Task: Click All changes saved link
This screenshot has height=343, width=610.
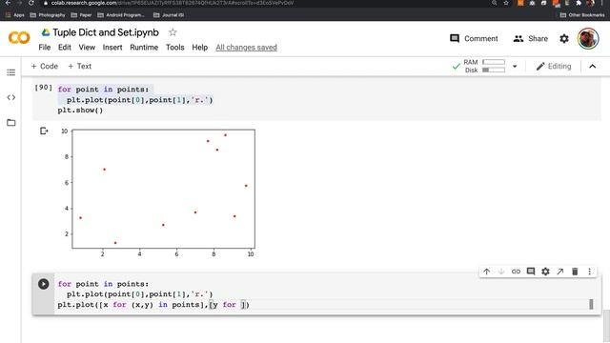Action: coord(246,48)
